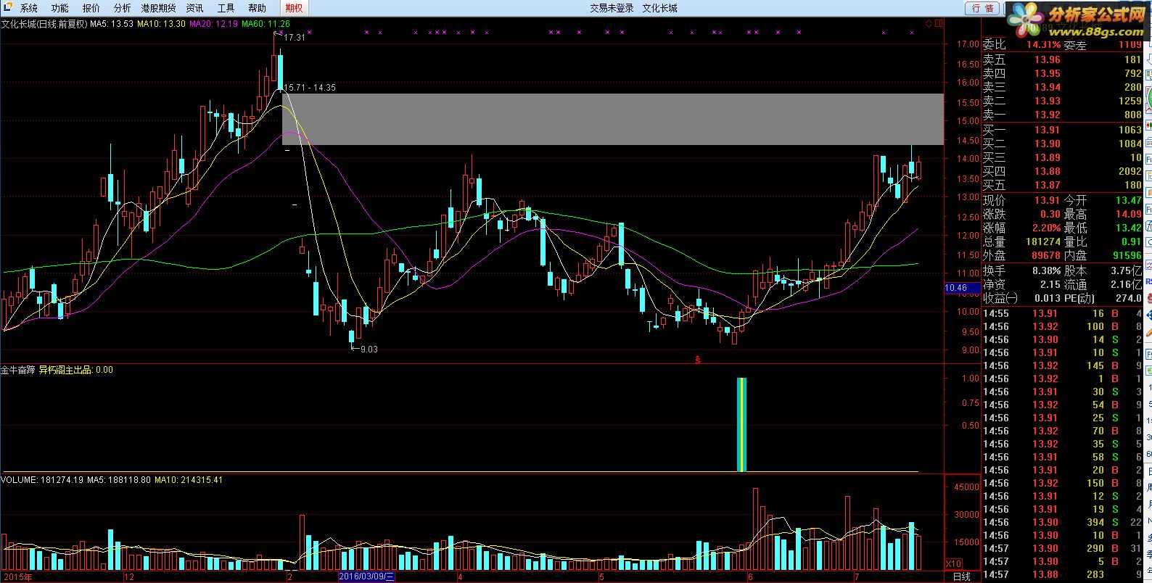
Task: Click the 换手 8.38% value
Action: click(x=1045, y=270)
